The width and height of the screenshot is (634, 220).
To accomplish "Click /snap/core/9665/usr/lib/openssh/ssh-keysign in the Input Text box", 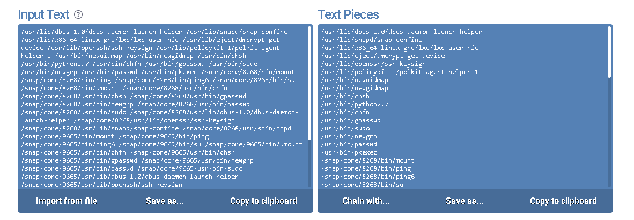I will (102, 185).
